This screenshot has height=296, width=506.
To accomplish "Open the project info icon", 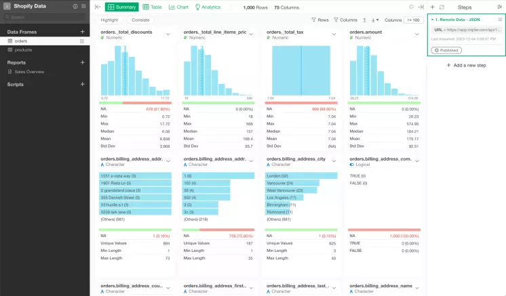I will tap(75, 6).
